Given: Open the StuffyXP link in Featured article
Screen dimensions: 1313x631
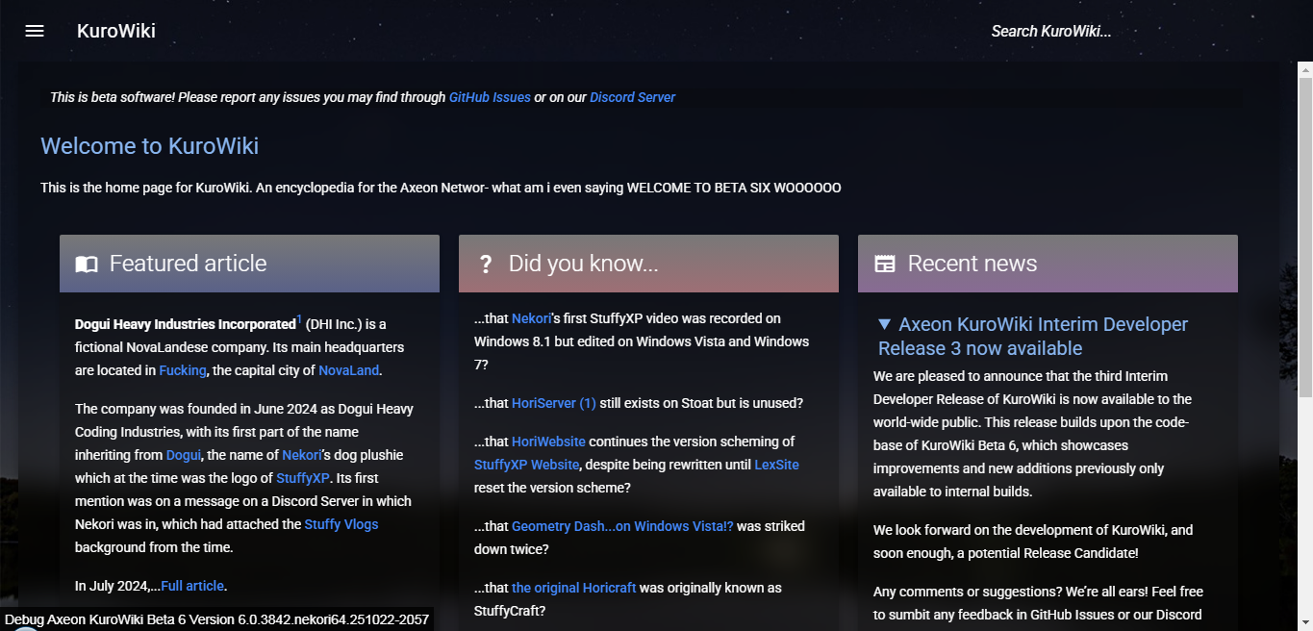Looking at the screenshot, I should point(303,478).
